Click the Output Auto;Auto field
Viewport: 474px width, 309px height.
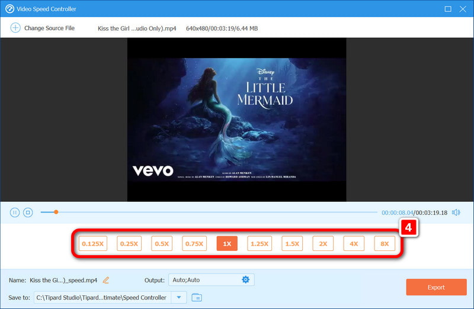pos(212,280)
